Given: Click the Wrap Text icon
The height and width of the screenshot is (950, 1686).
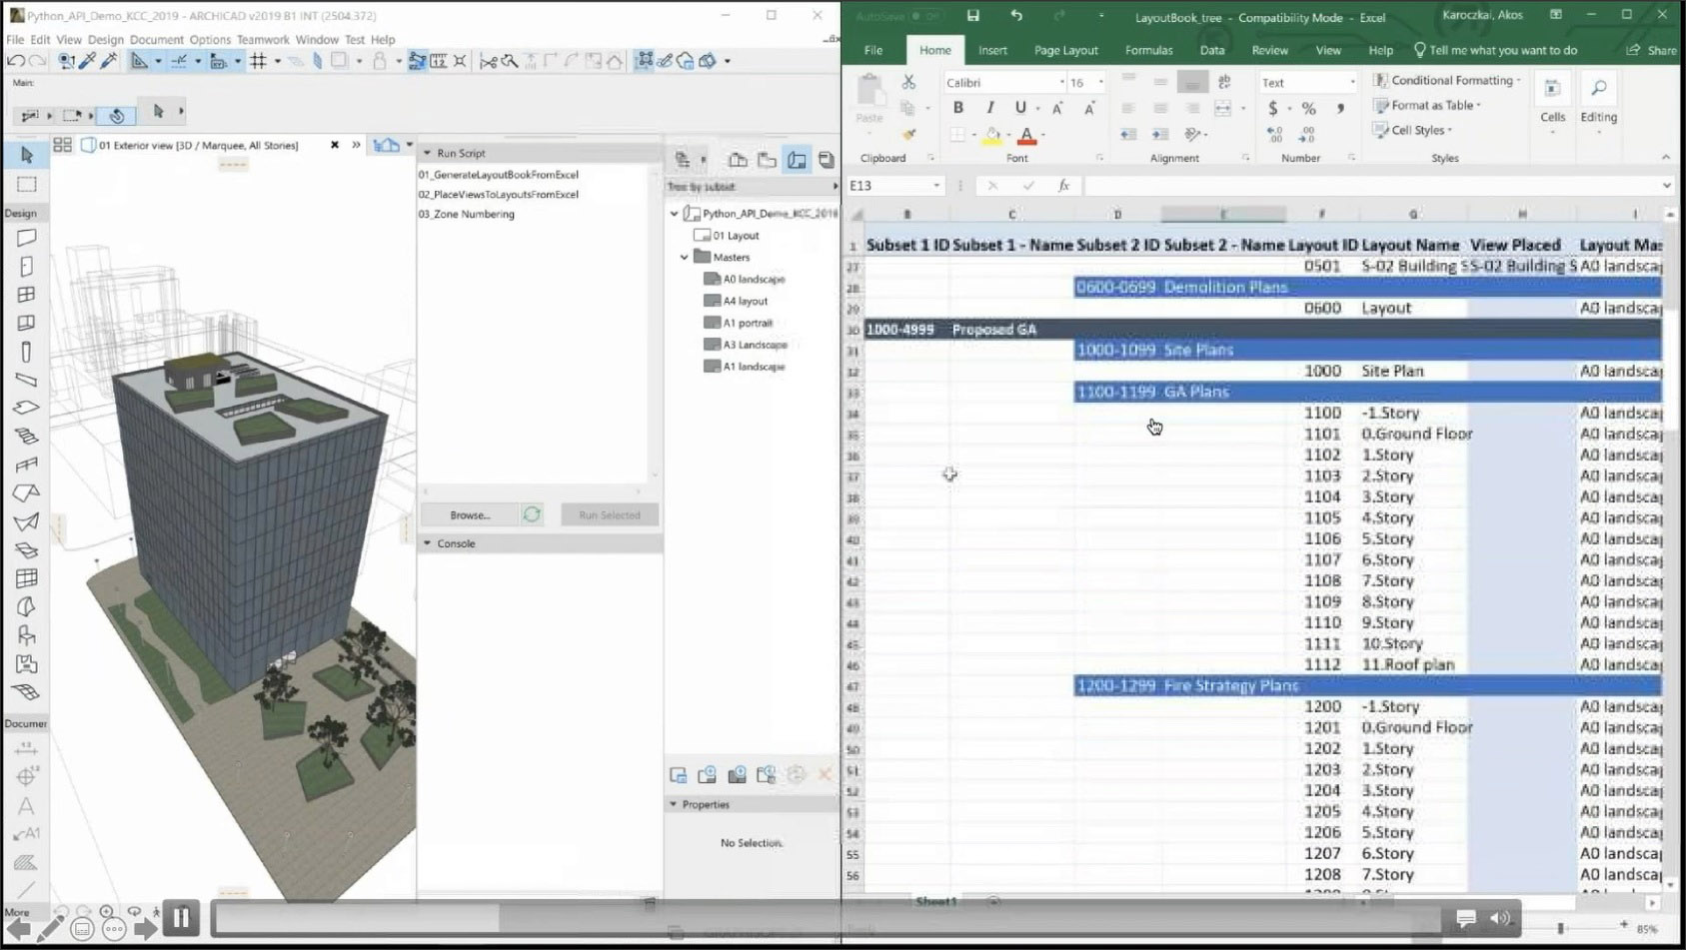Looking at the screenshot, I should [x=1224, y=82].
